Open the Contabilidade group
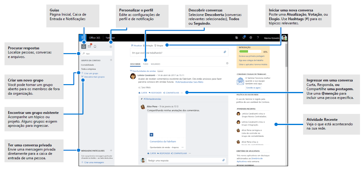 point(87,65)
